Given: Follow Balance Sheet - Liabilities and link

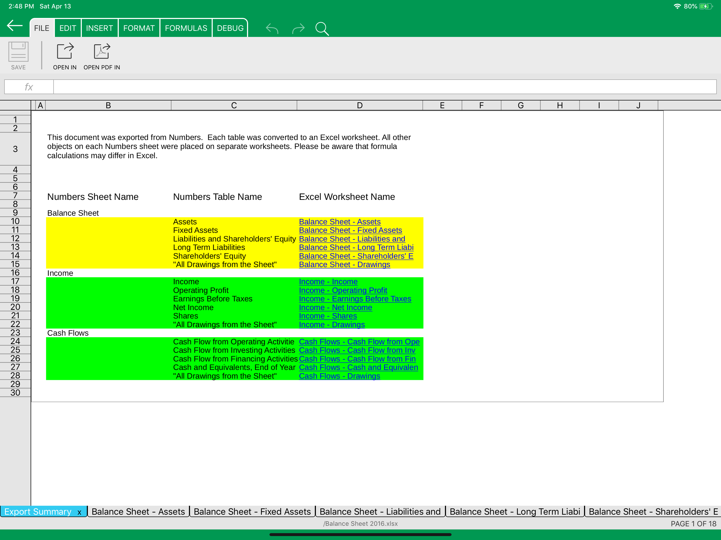Looking at the screenshot, I should click(x=352, y=239).
